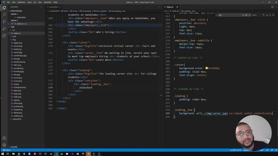Open the Source Control view
The width and height of the screenshot is (278, 156).
click(4, 22)
